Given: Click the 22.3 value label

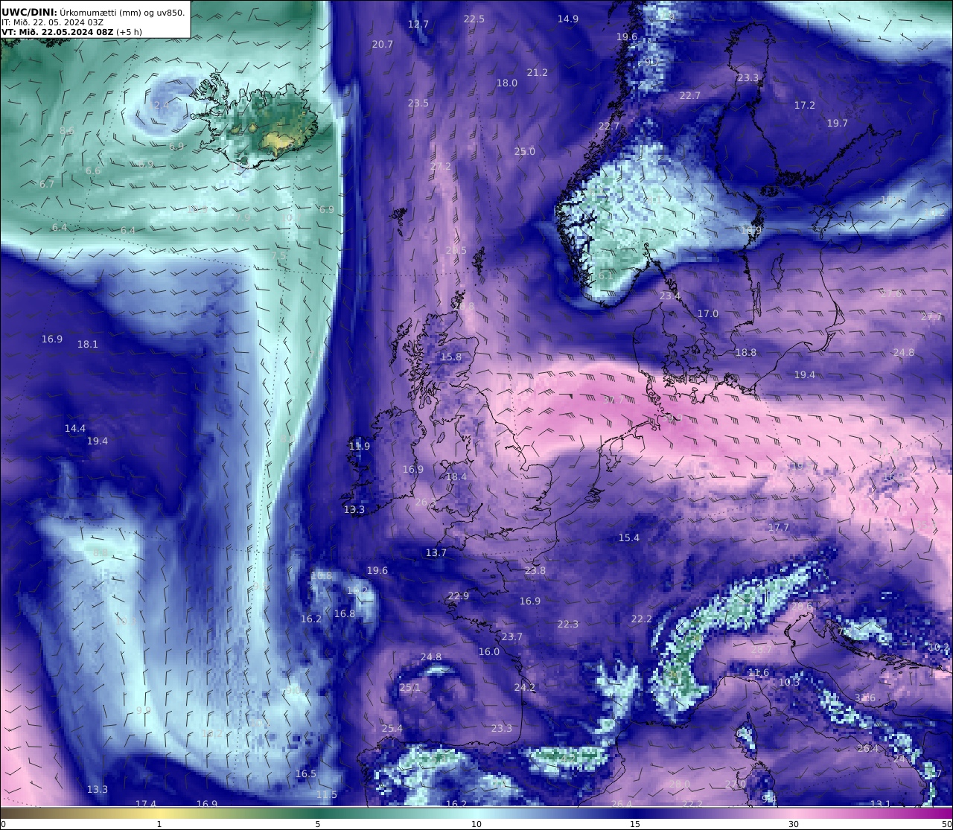Looking at the screenshot, I should click(568, 625).
